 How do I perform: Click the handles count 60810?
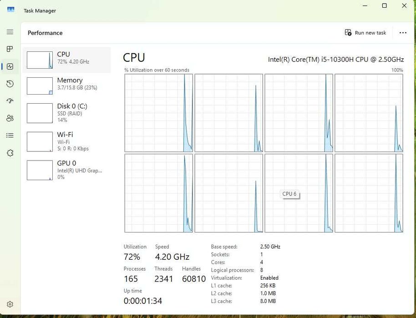tap(194, 279)
